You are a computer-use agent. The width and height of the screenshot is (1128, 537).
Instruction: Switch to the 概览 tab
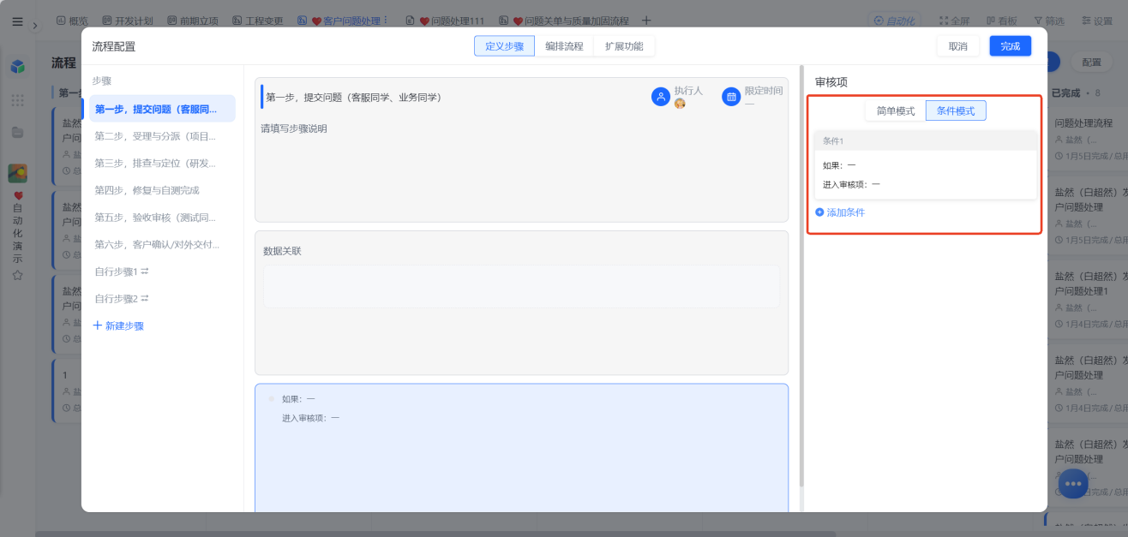tap(72, 21)
